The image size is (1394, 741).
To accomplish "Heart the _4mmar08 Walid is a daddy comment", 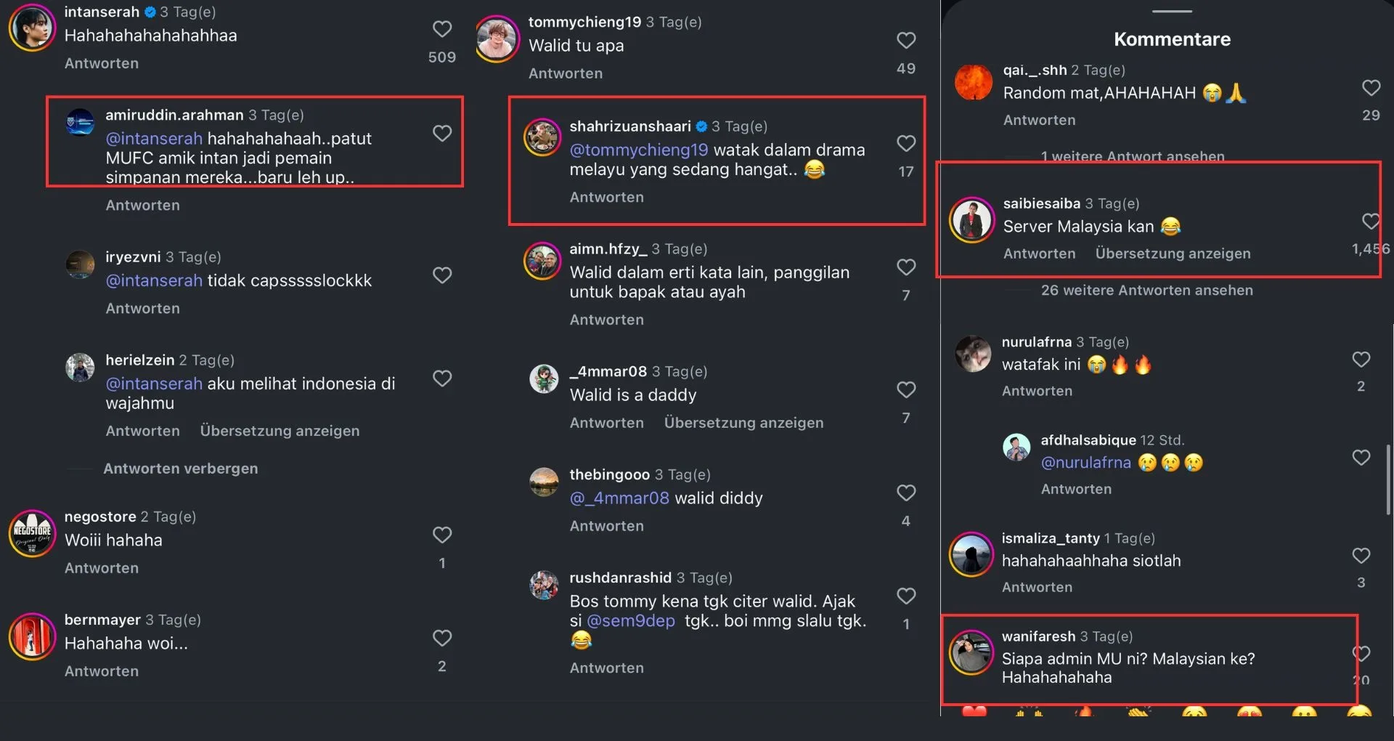I will [906, 390].
